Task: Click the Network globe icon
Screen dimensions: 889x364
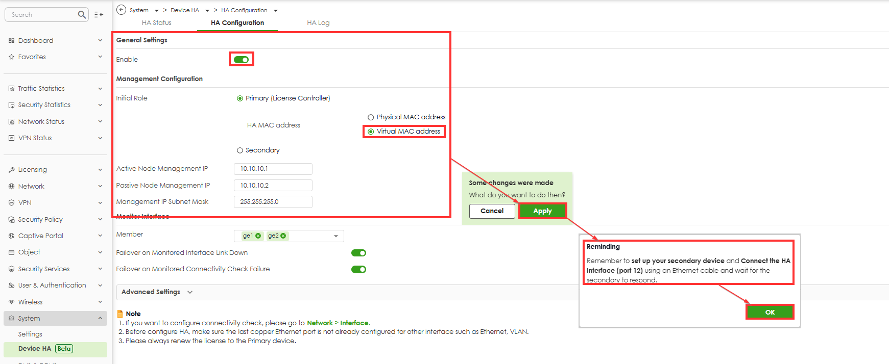Action: click(11, 187)
